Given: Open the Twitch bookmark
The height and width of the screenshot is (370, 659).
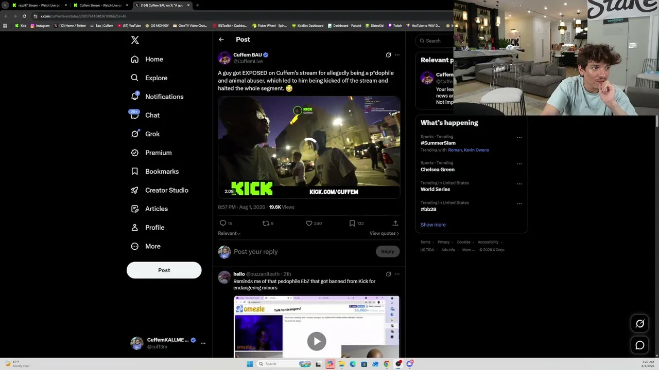Looking at the screenshot, I should 395,26.
